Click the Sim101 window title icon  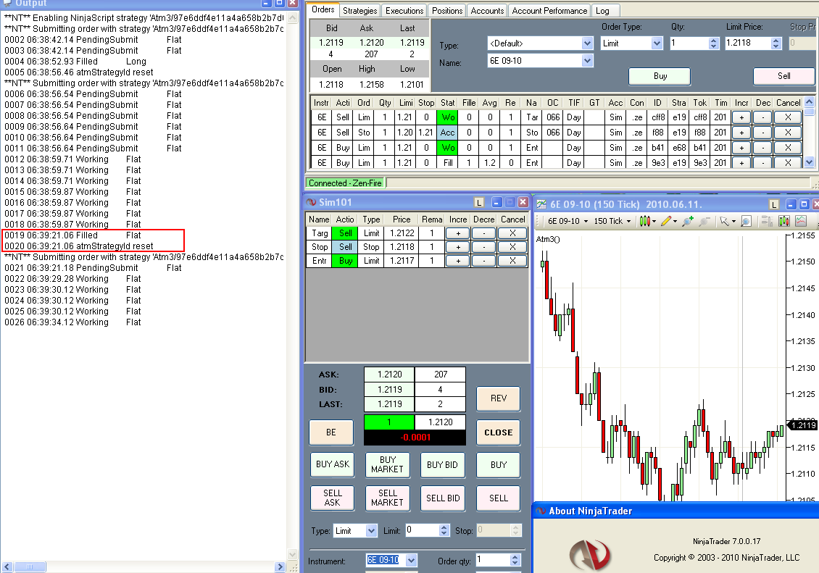tap(312, 202)
